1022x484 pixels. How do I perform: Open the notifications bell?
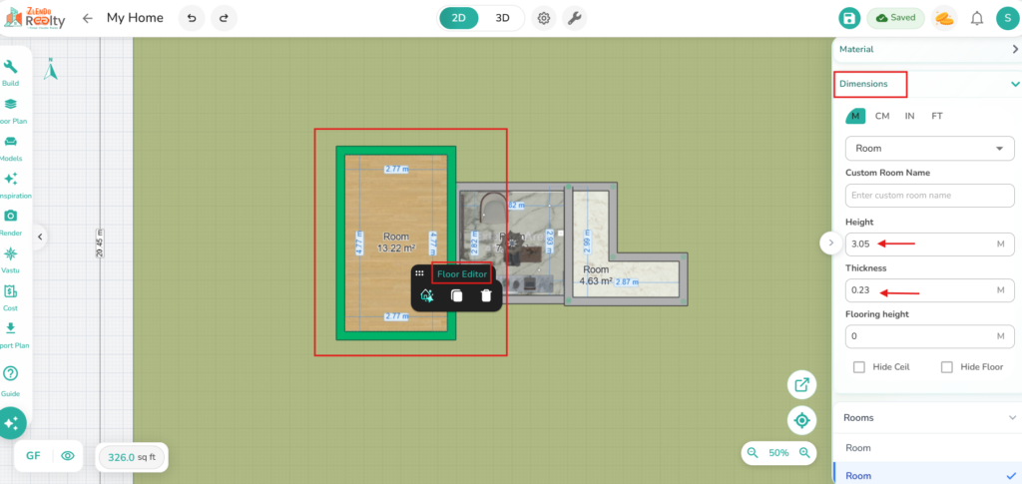(x=976, y=18)
